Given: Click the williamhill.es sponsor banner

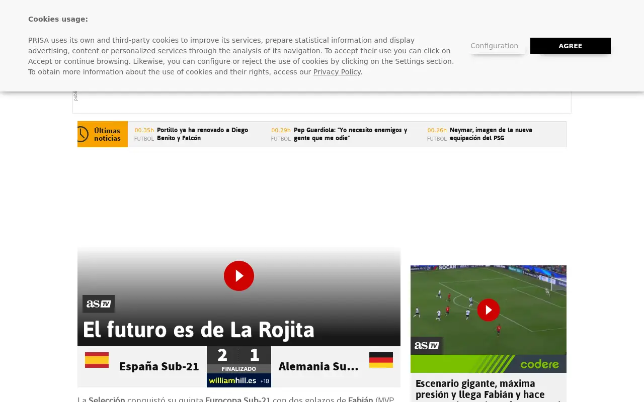Looking at the screenshot, I should click(x=239, y=380).
